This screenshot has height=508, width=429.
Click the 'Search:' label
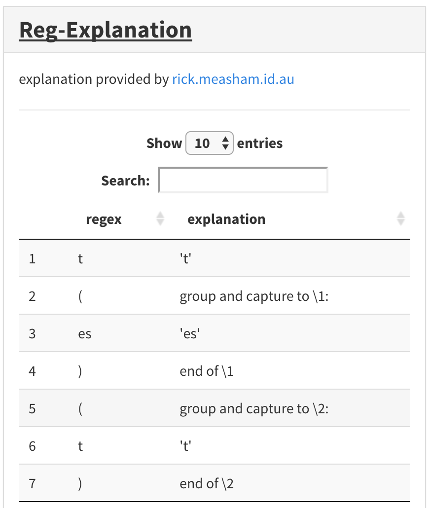126,181
